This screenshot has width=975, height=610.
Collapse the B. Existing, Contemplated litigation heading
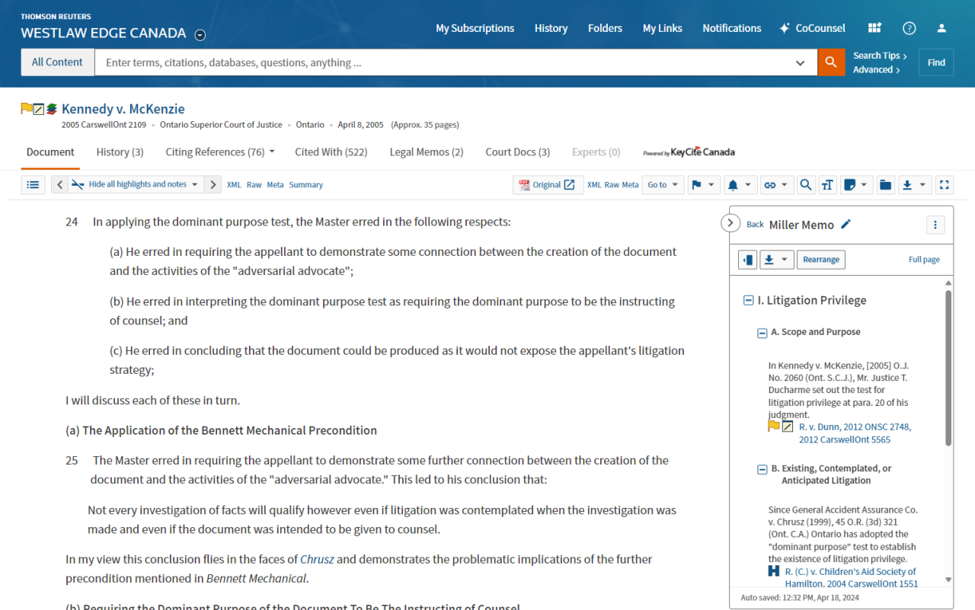coord(762,469)
